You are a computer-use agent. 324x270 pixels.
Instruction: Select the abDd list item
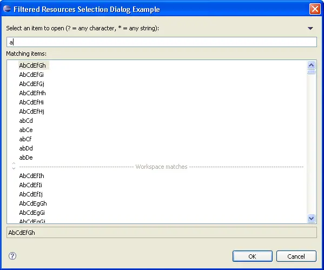coord(26,148)
